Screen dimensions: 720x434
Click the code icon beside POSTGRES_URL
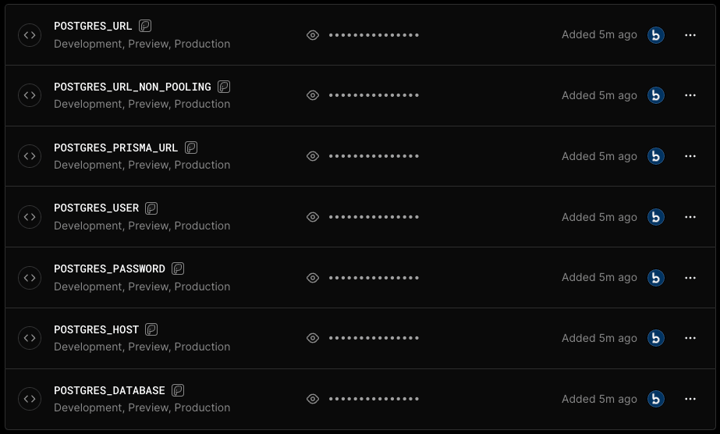point(30,34)
